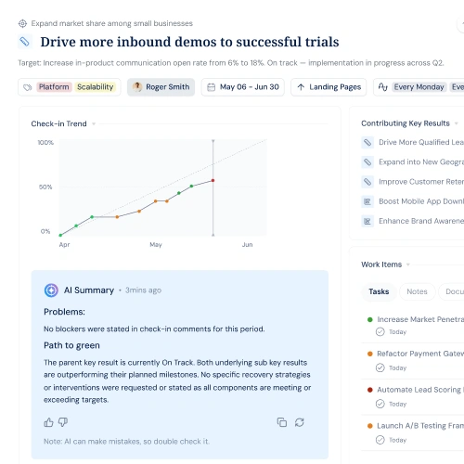Viewport: 464px width, 464px height.
Task: Mark the Automate Lead Scoring task complete
Action: (380, 404)
